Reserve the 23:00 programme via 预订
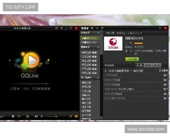Screen dimensions: 170x136 click(165, 94)
